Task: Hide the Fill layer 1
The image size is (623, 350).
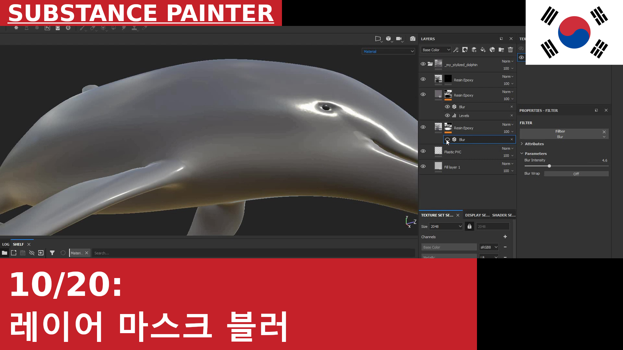Action: tap(423, 166)
